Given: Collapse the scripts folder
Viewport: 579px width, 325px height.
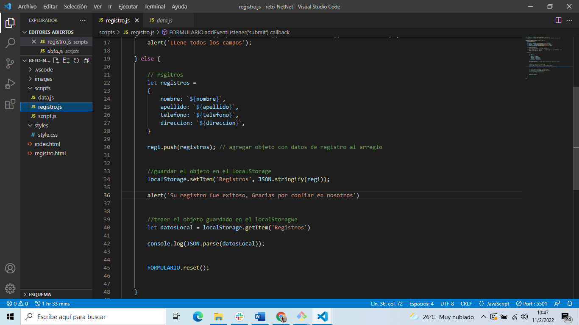Looking at the screenshot, I should (56, 88).
